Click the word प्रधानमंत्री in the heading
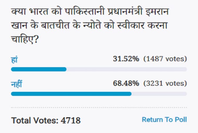The height and width of the screenshot is (133, 198). point(125,12)
